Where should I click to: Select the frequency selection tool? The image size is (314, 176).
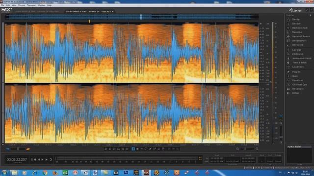tap(142, 149)
